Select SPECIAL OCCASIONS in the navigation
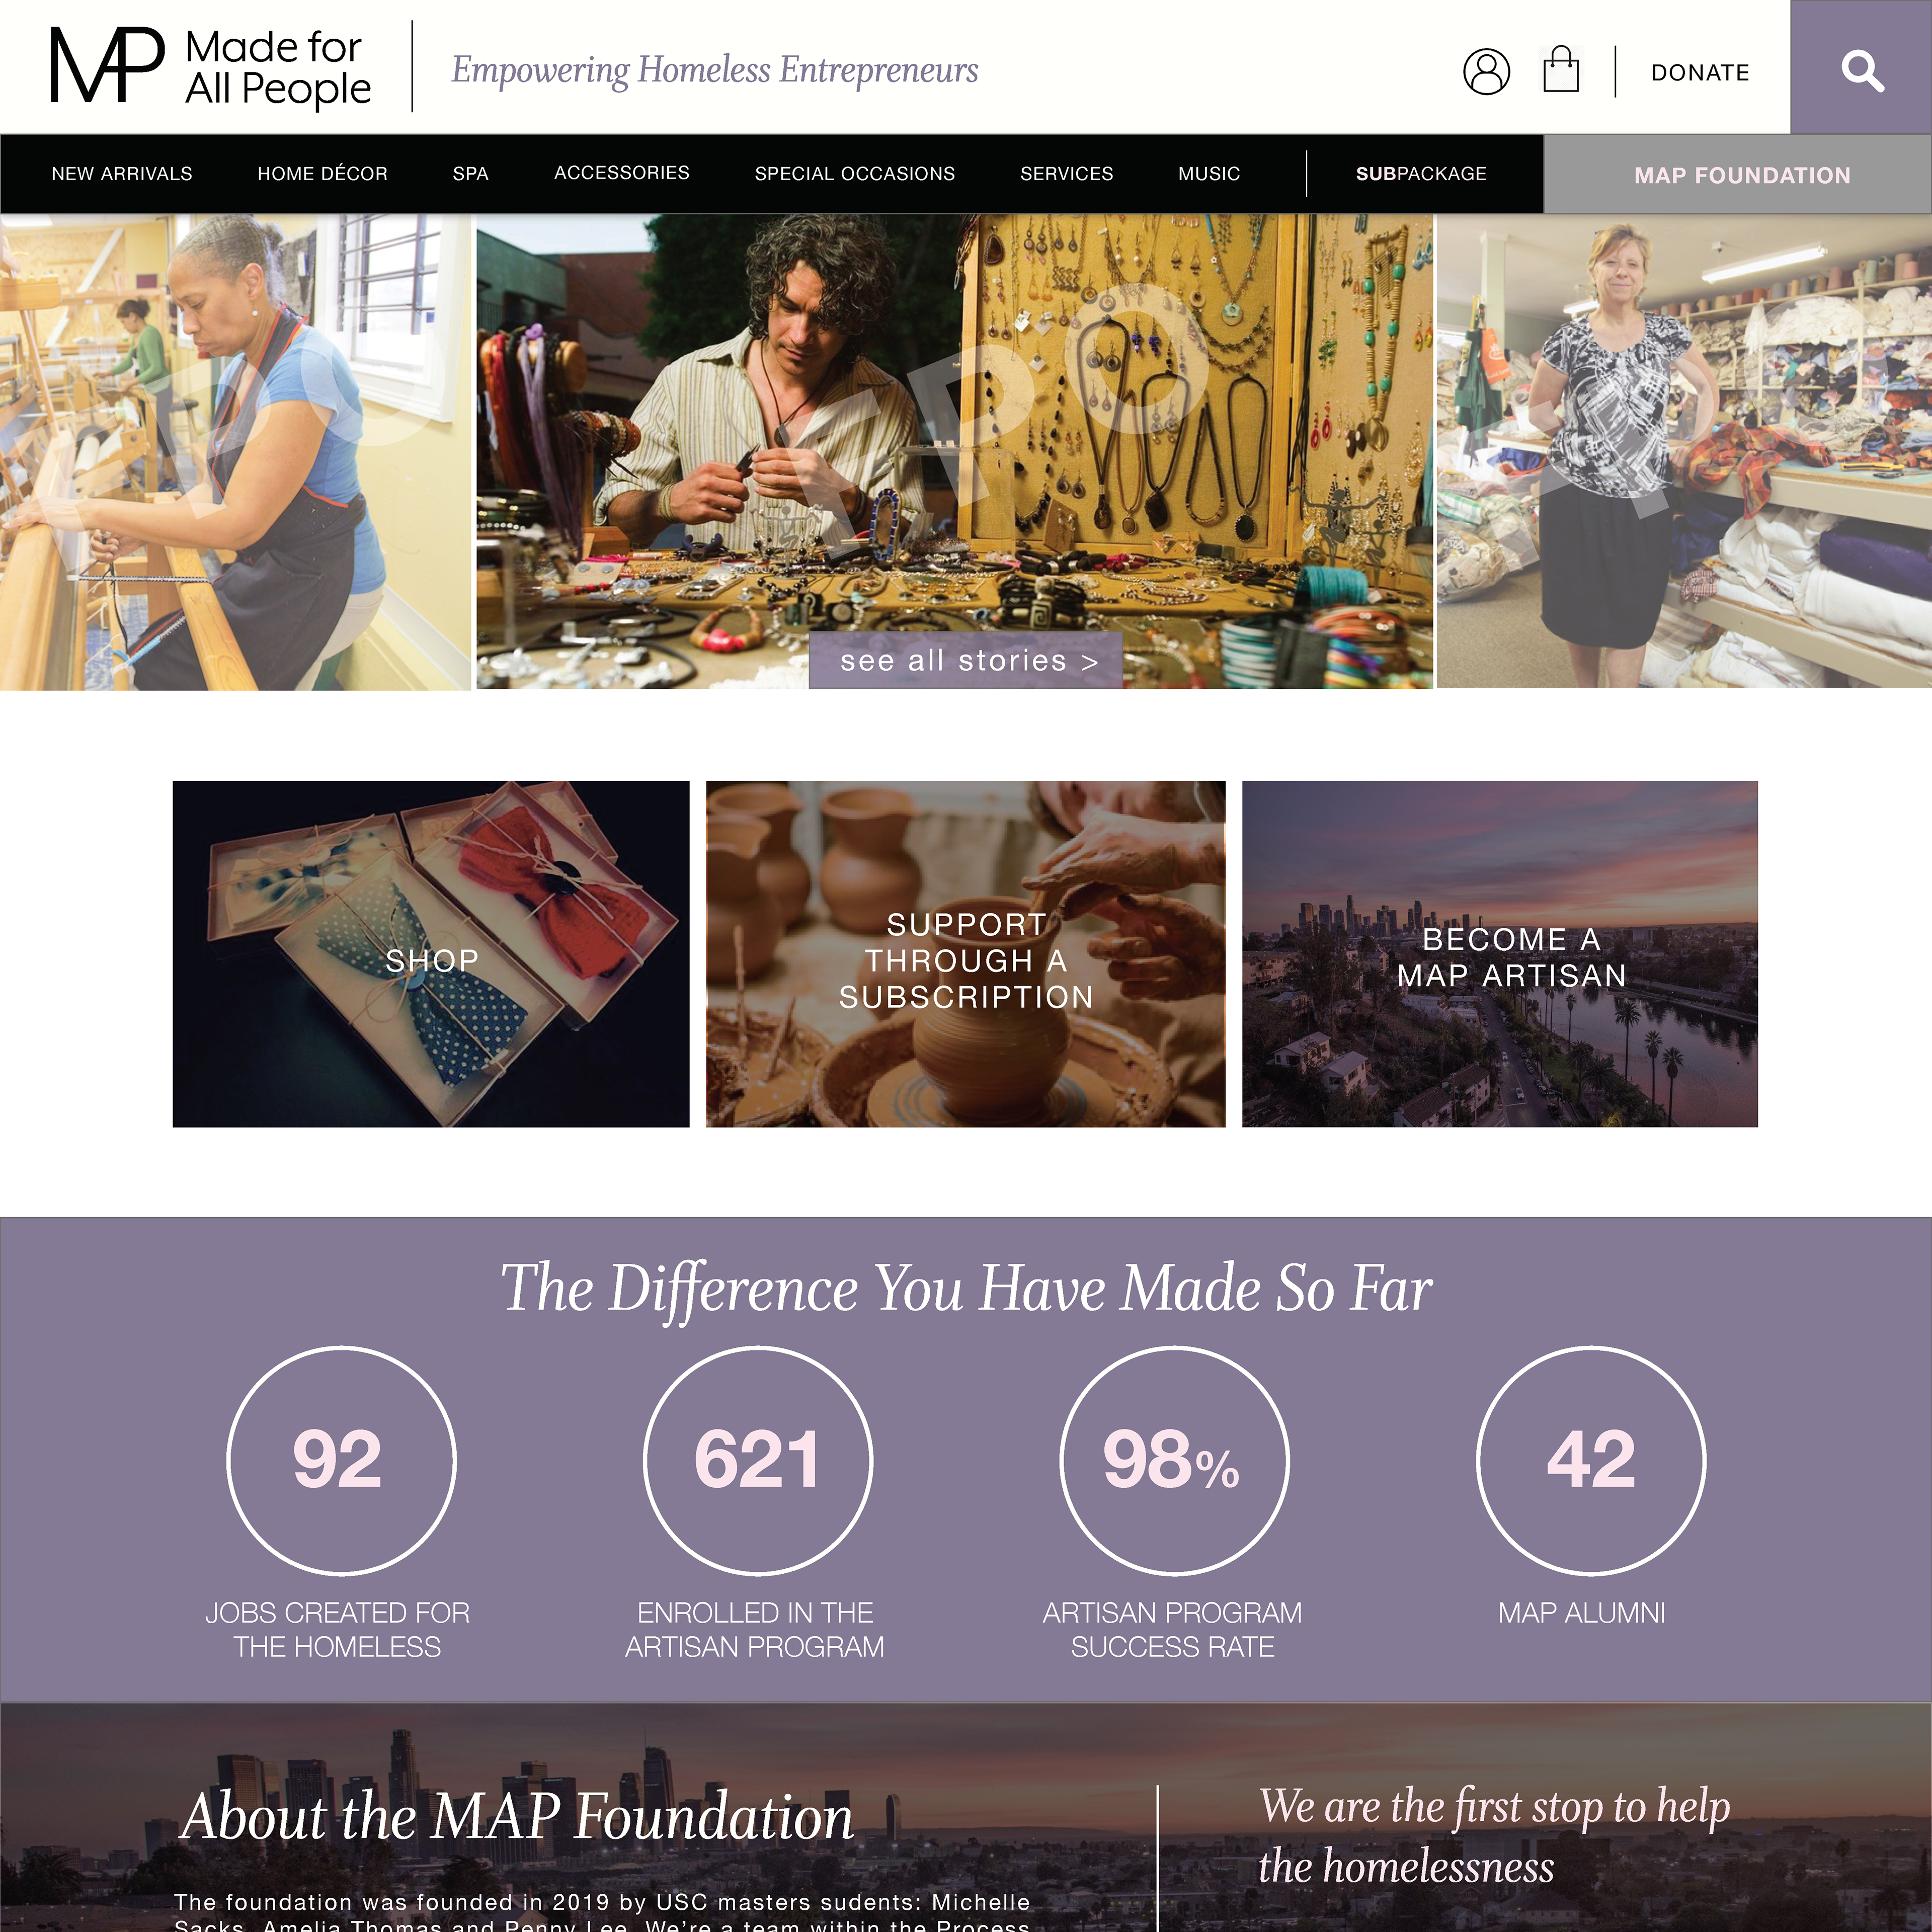The image size is (1932, 1932). click(855, 174)
